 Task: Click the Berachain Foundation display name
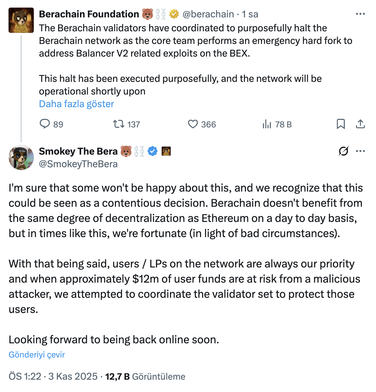point(89,14)
